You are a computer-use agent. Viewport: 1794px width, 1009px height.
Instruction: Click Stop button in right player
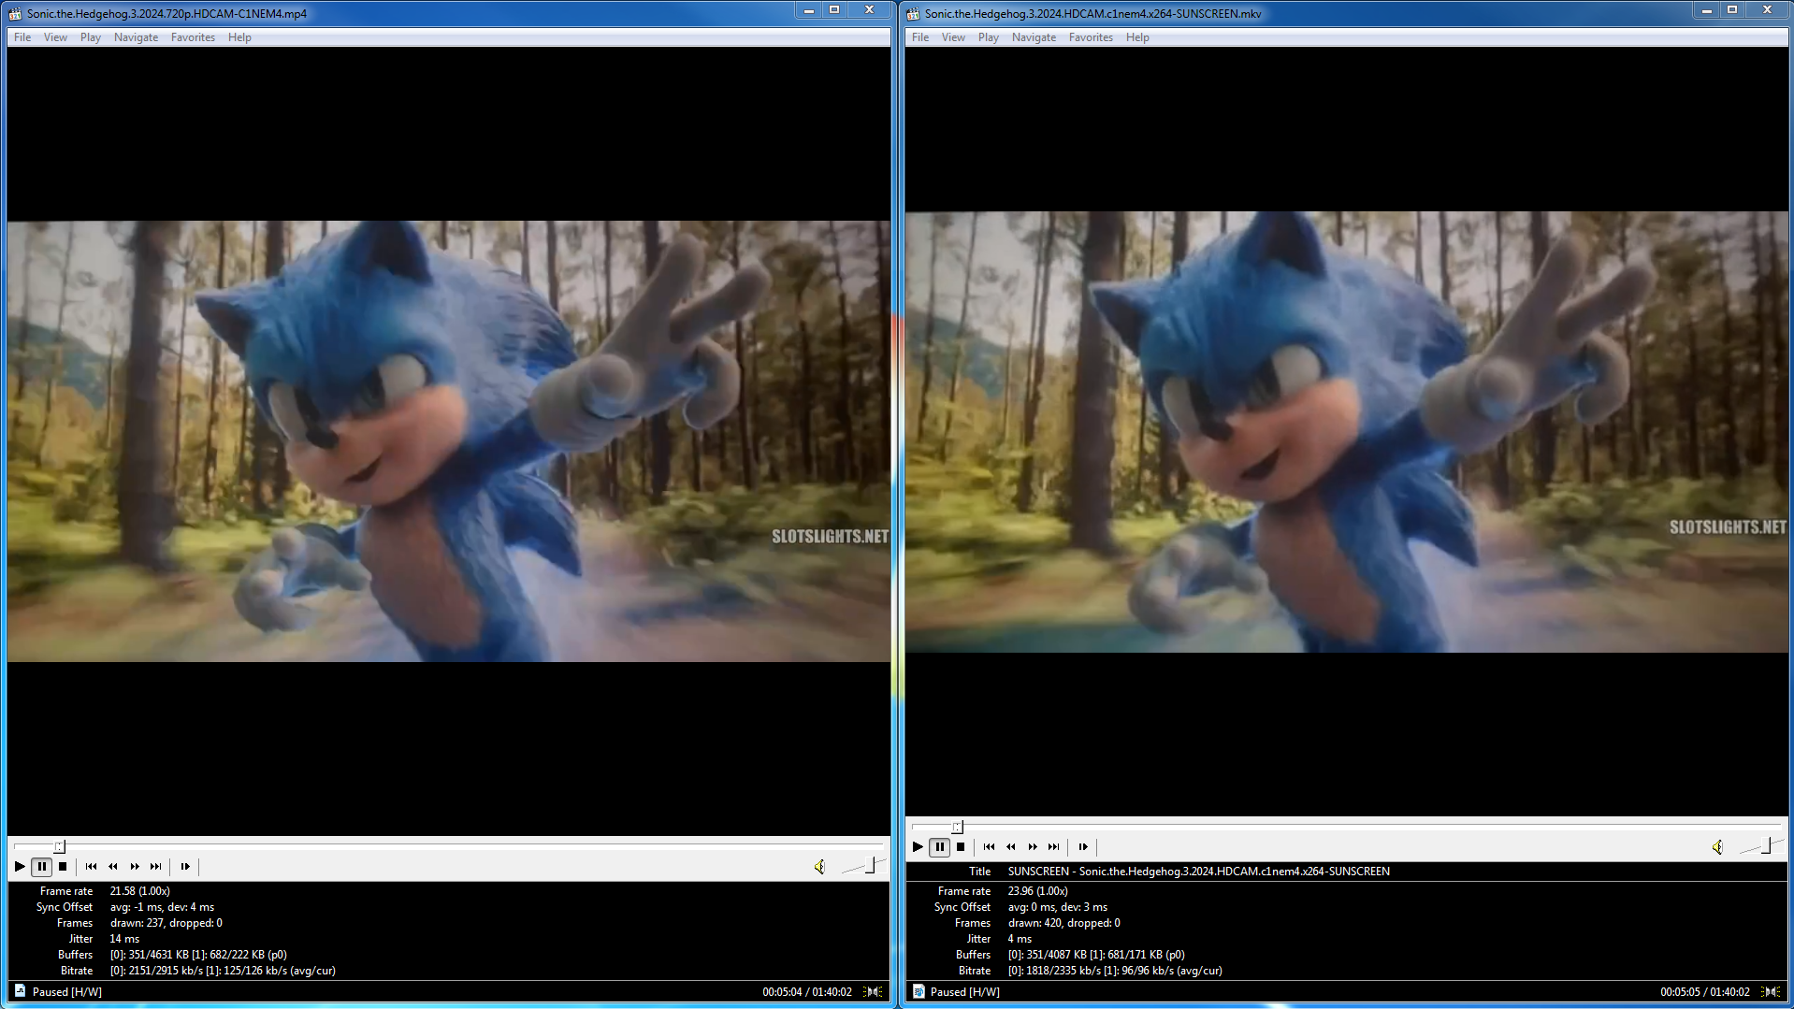point(961,847)
